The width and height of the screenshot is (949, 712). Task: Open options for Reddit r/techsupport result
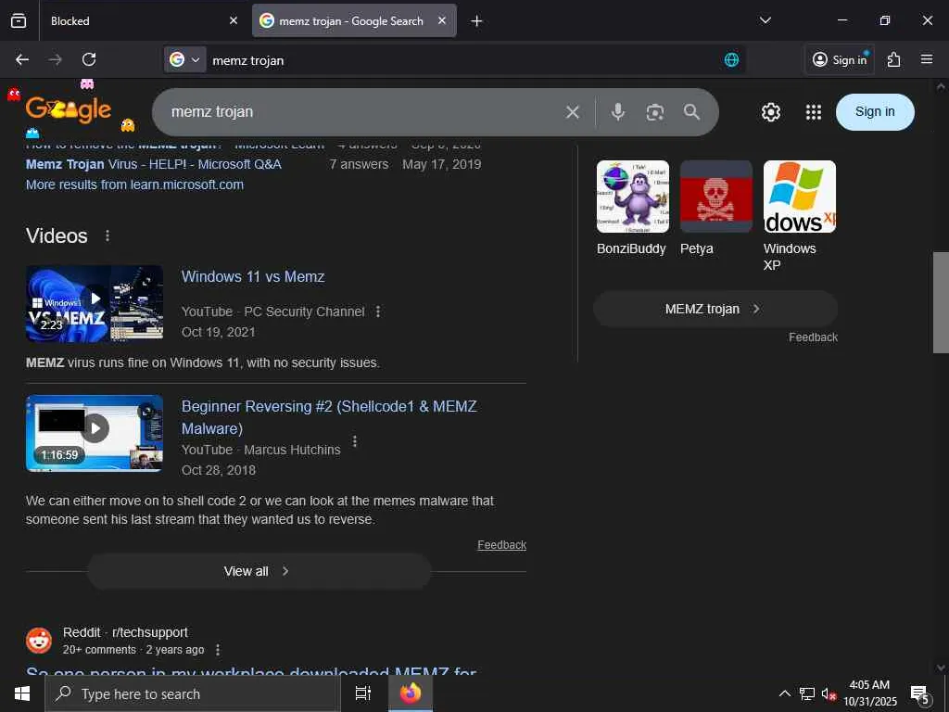[218, 650]
